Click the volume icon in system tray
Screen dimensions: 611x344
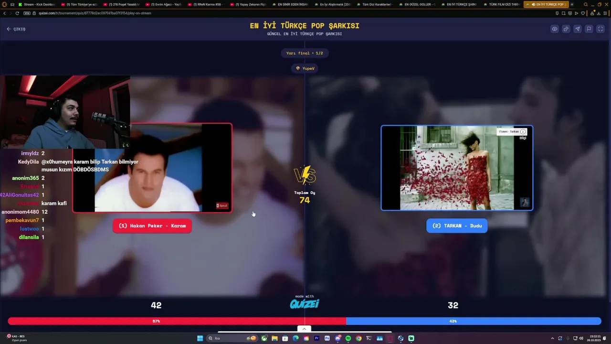point(580,338)
